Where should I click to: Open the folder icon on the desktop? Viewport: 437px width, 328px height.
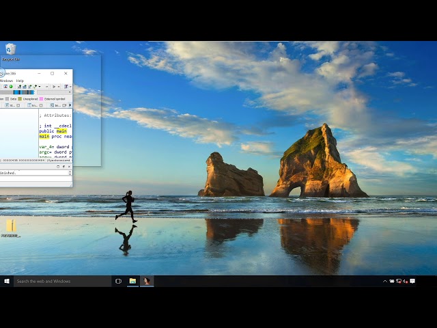(10, 226)
